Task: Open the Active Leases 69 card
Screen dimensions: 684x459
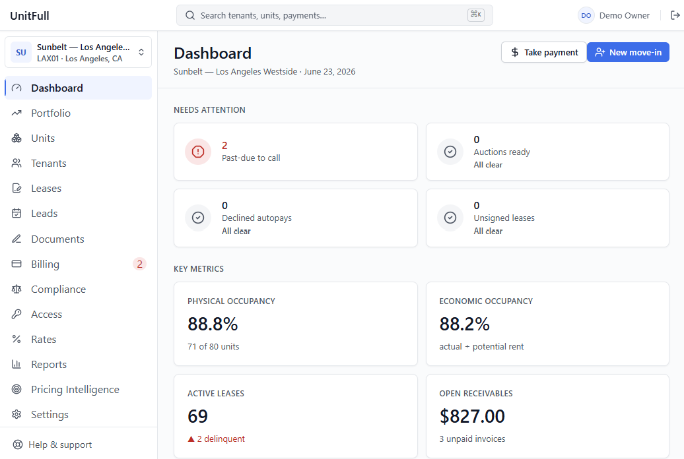Action: click(x=296, y=416)
